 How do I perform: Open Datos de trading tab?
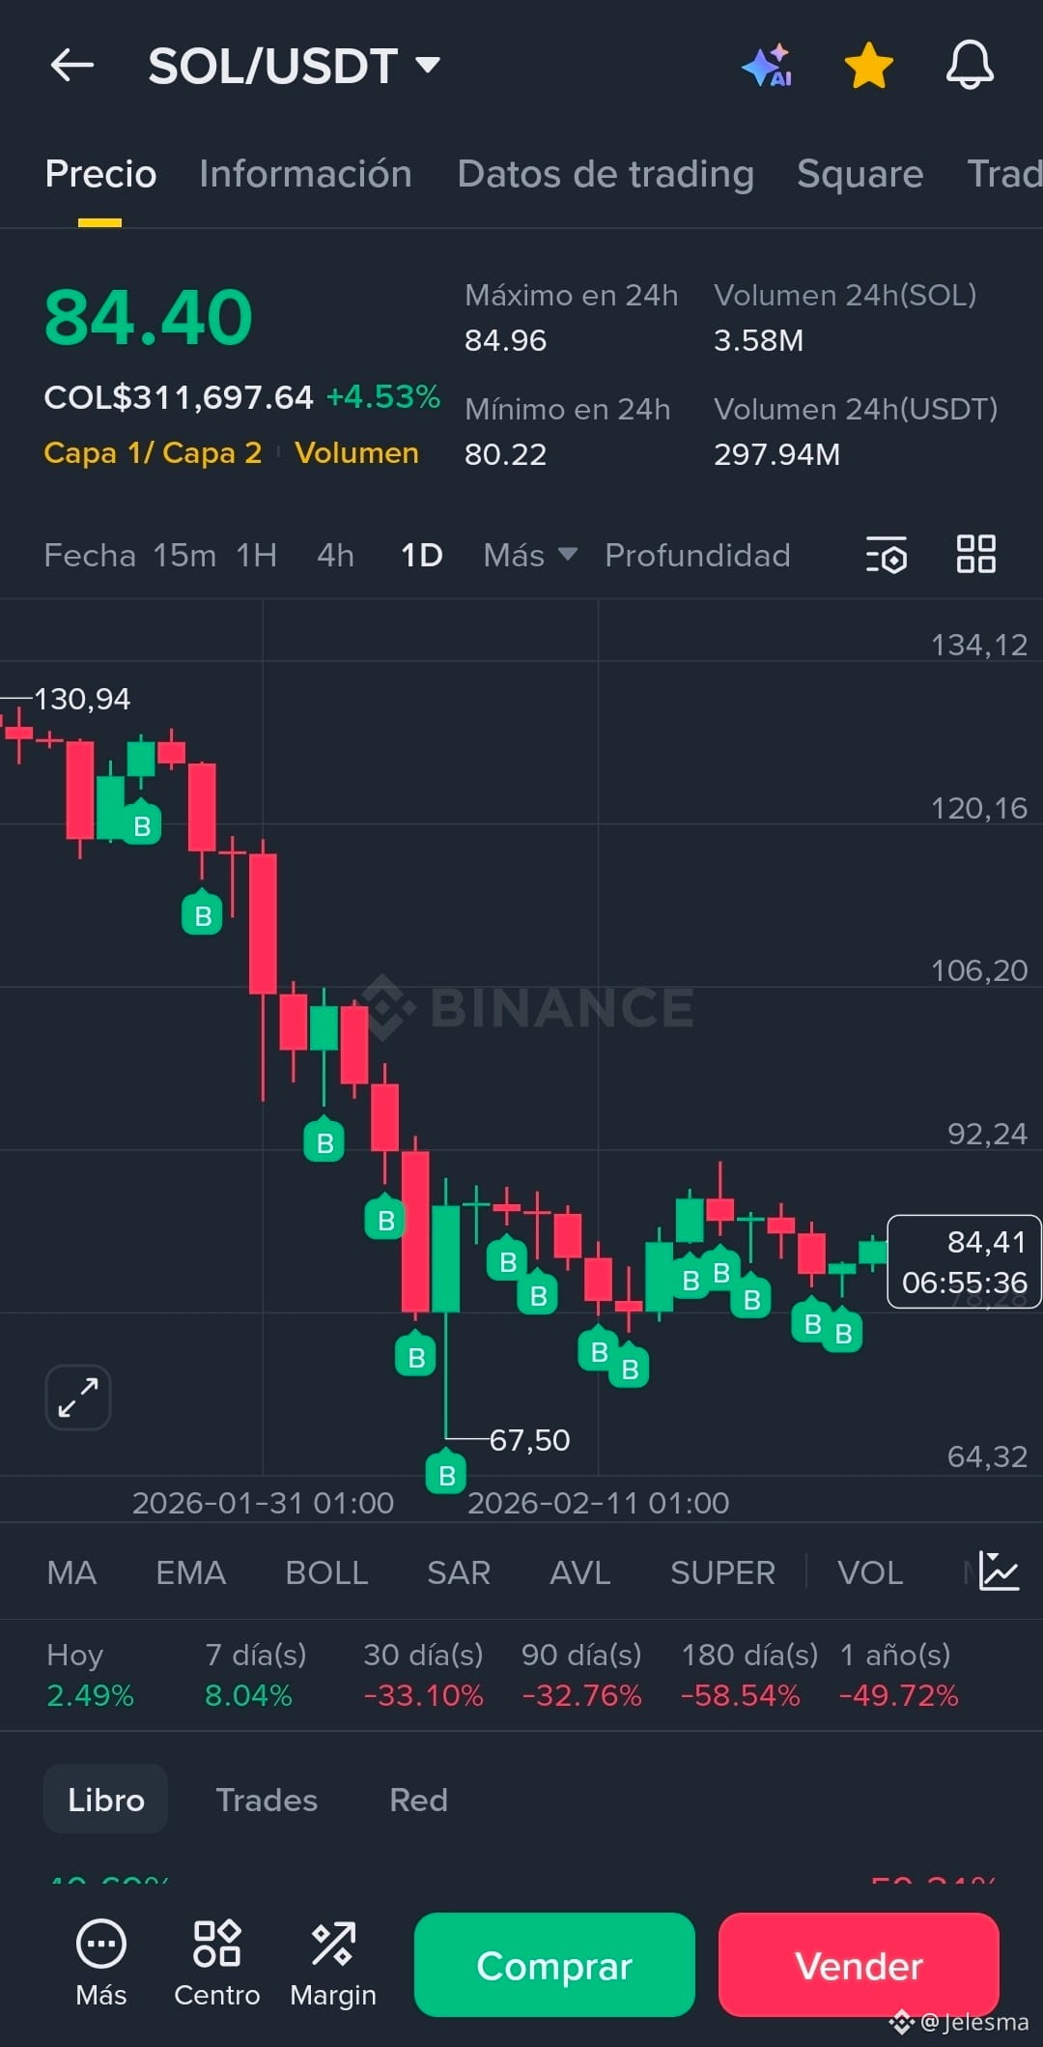pos(606,174)
